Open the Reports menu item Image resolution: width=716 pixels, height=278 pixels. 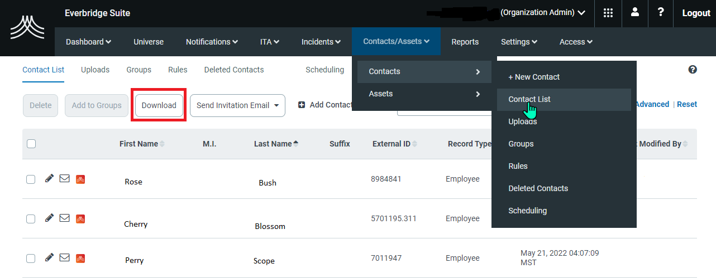465,42
